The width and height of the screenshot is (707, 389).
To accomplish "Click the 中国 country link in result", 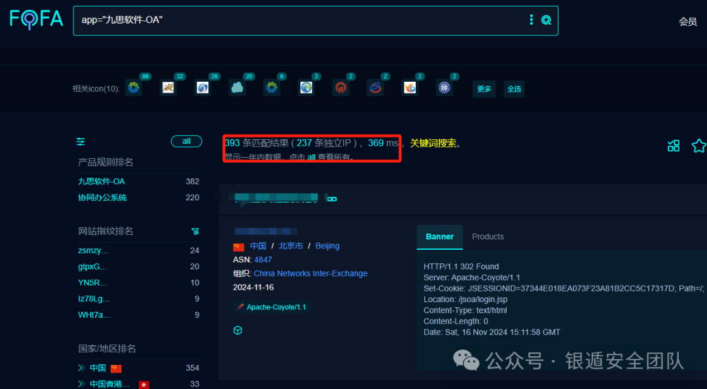I will coord(258,246).
